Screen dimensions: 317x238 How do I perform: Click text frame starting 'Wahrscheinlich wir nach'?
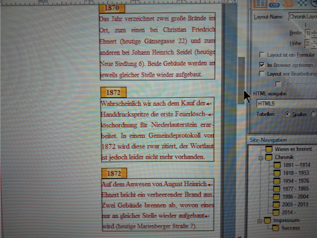[x=157, y=130]
